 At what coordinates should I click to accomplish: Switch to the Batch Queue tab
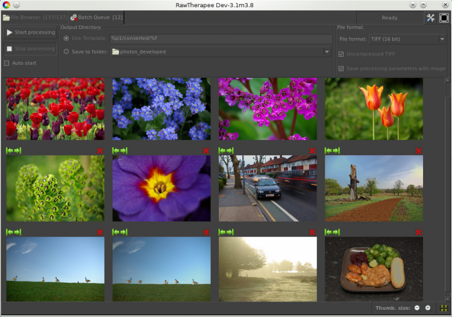[96, 18]
